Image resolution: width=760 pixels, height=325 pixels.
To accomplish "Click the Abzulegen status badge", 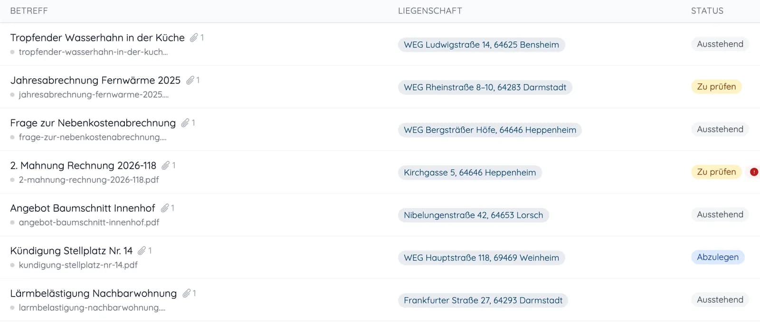I will (x=718, y=257).
